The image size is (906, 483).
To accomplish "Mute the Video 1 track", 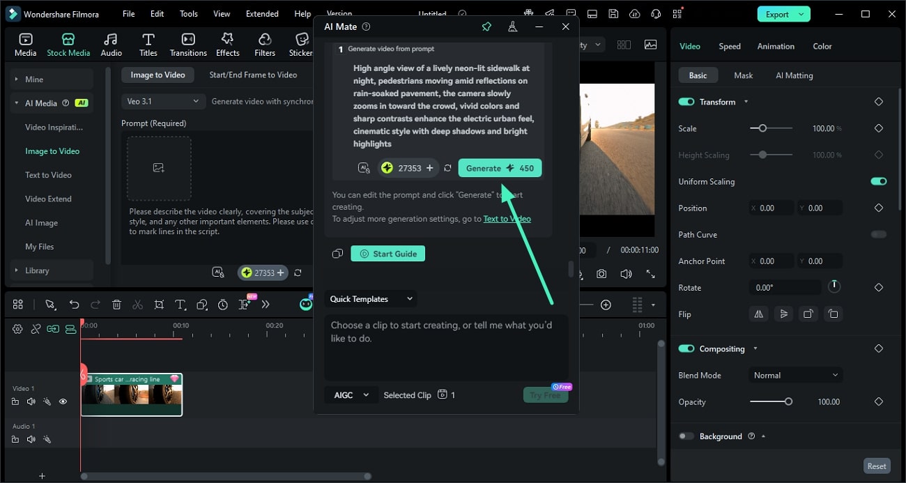I will [x=31, y=401].
